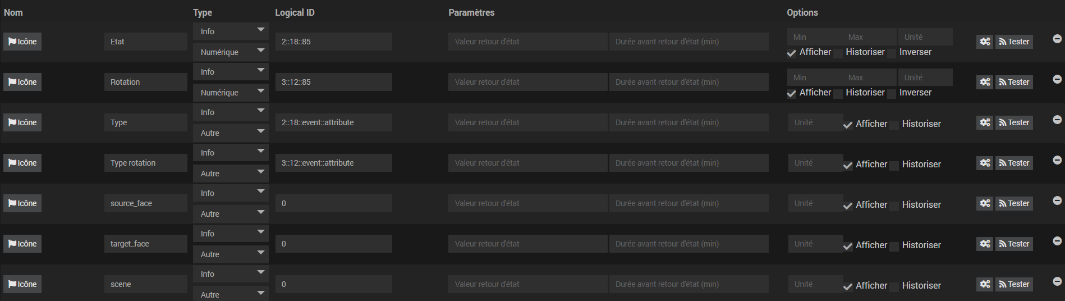Screen dimensions: 1065x301
Task: Click the gears icon on Rotation row
Action: tap(985, 82)
